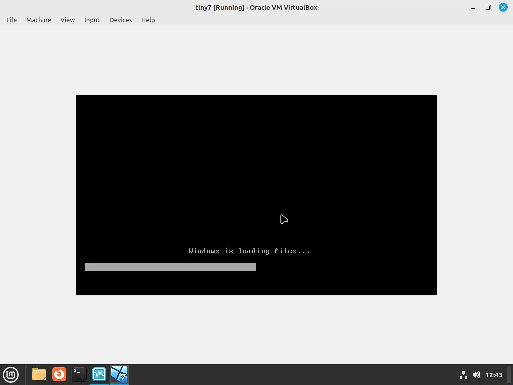Open the File menu
Viewport: 513px width, 385px height.
(11, 20)
